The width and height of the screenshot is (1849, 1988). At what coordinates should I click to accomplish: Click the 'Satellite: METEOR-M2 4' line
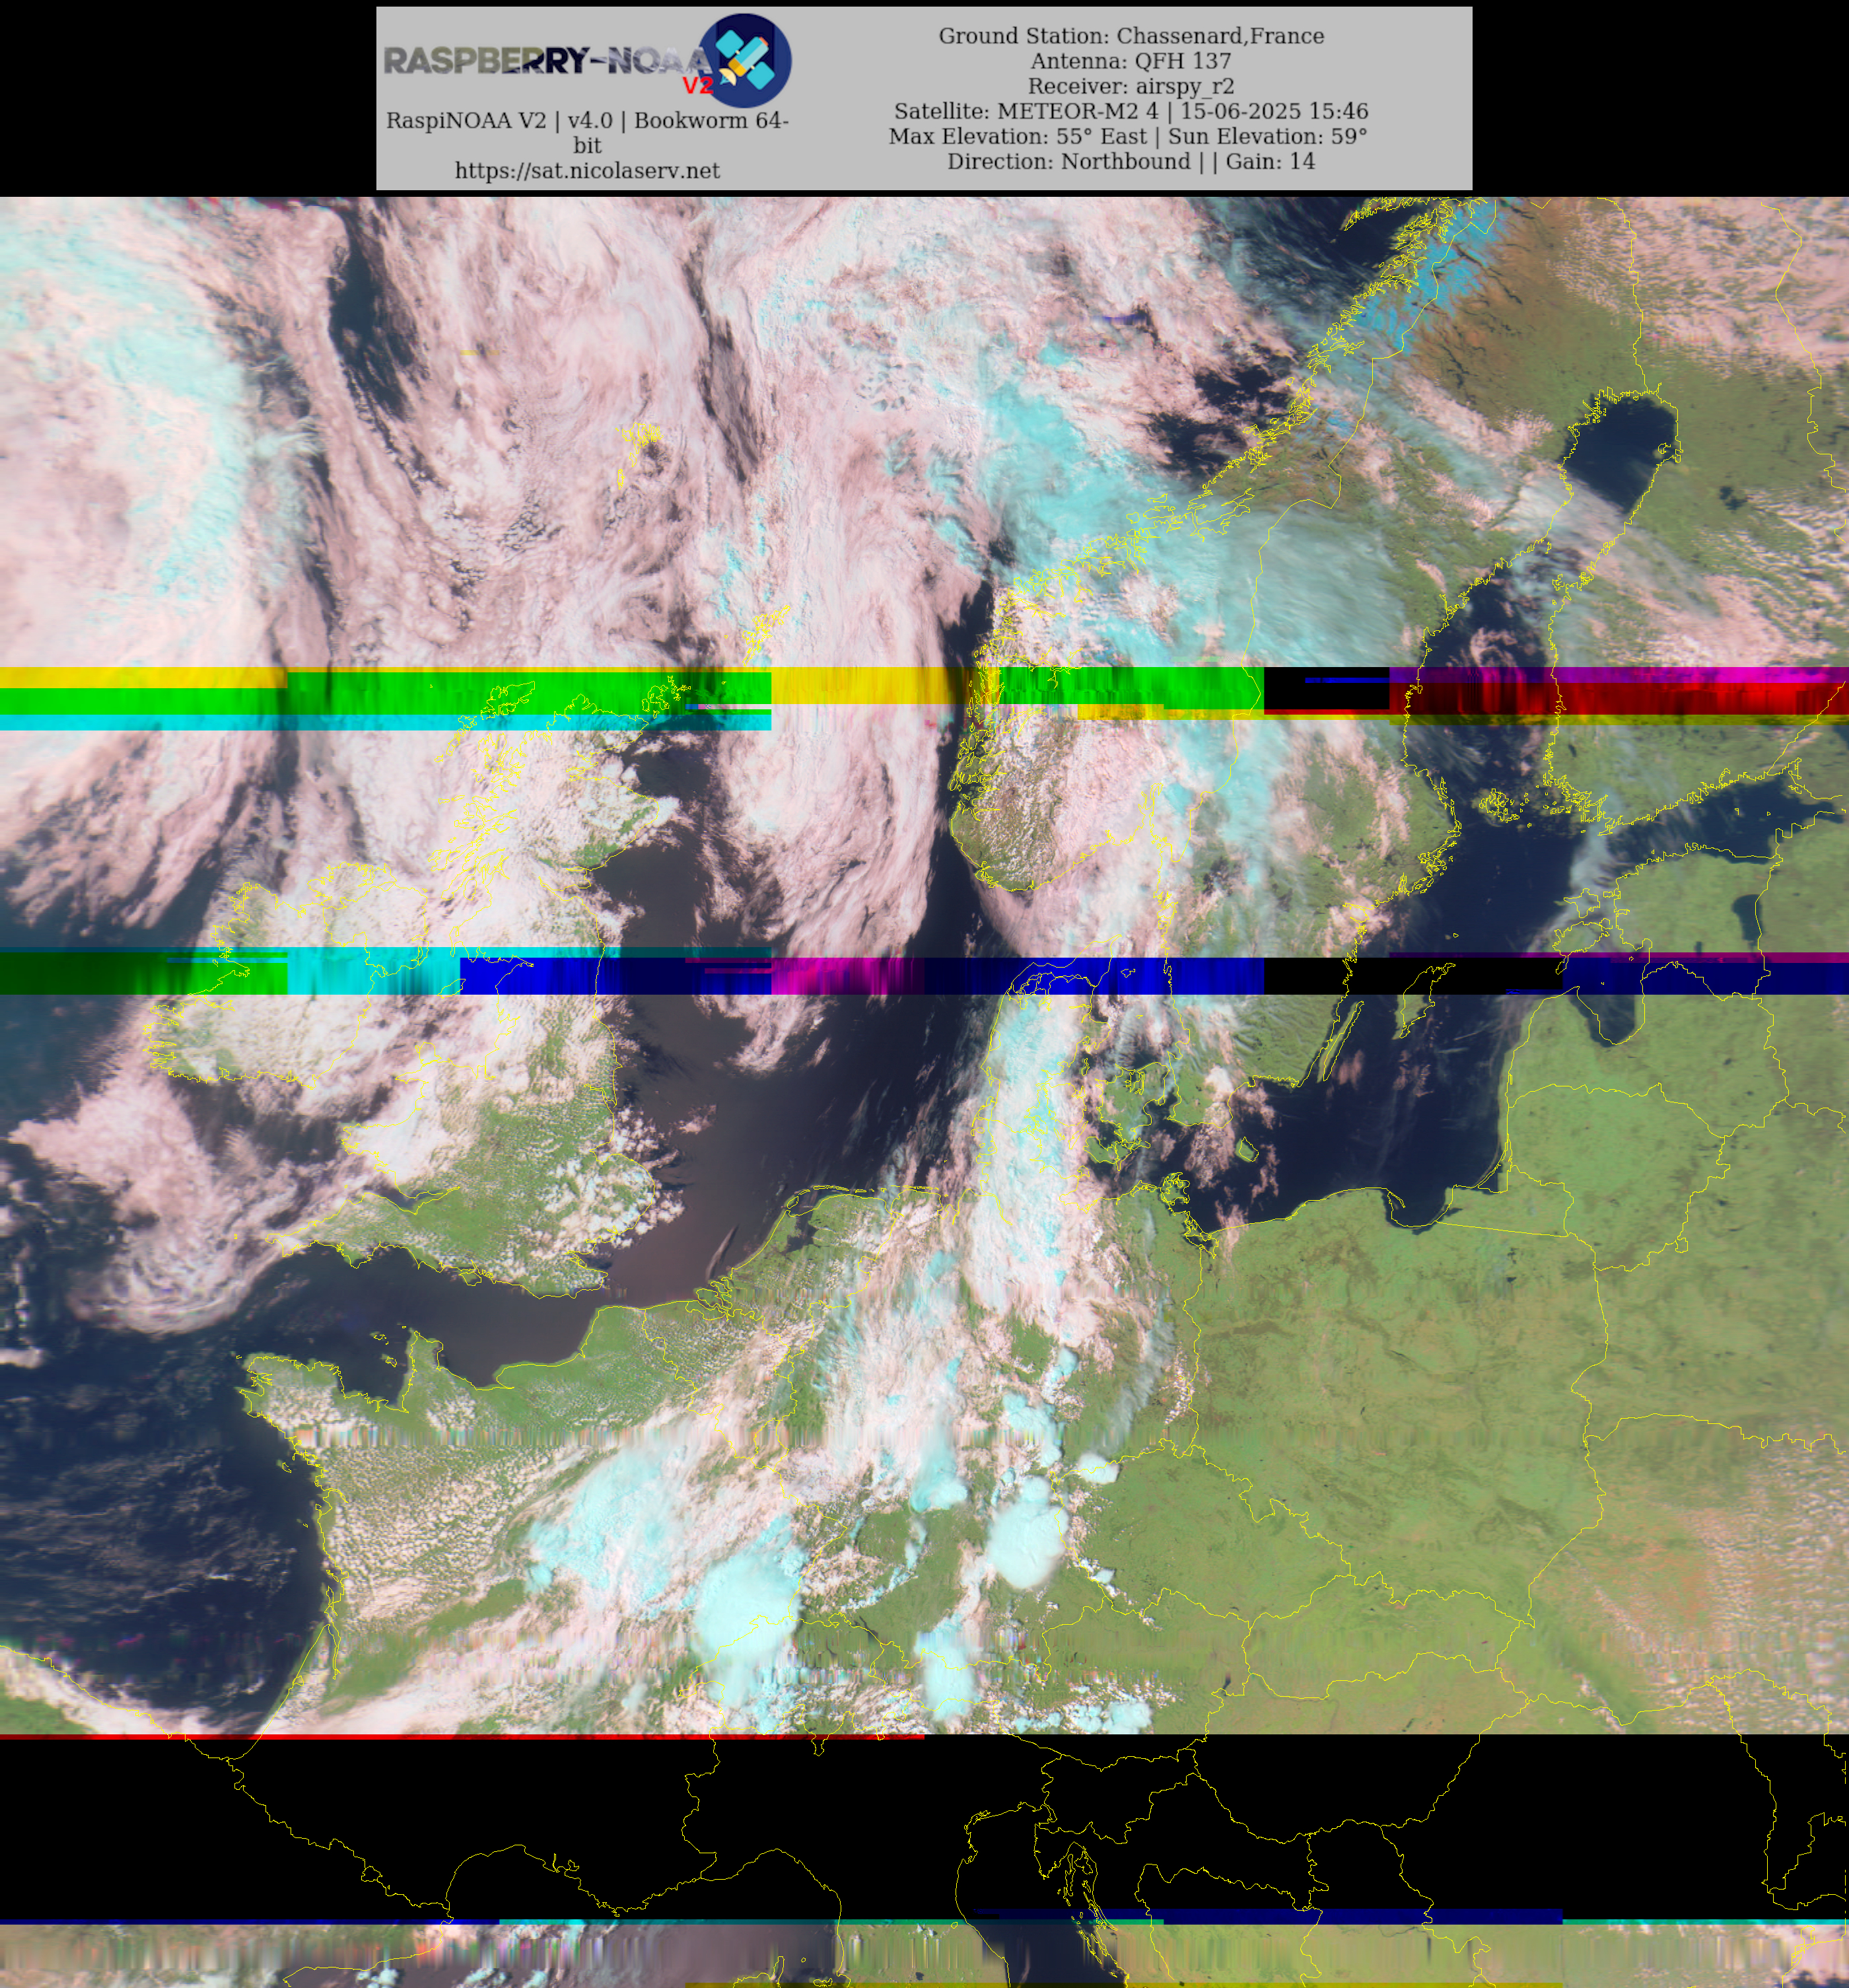[1131, 111]
